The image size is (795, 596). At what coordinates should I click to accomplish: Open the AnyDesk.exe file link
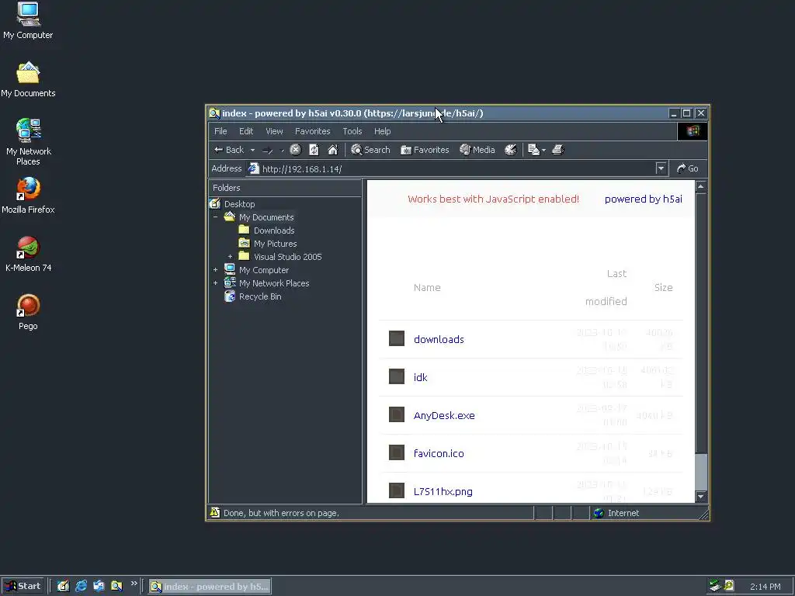(x=444, y=415)
